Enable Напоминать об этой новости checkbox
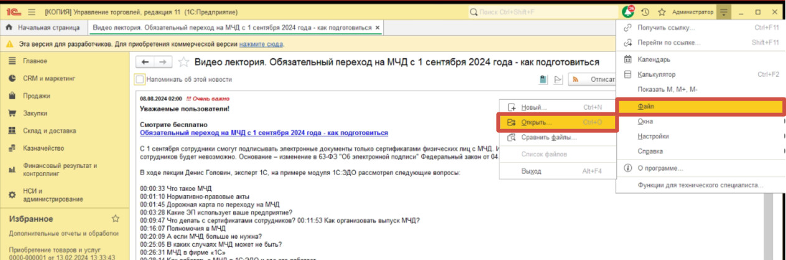786x260 pixels. pyautogui.click(x=140, y=79)
